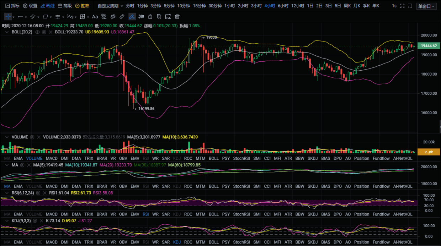Toggle the 胜率 win rate option
The width and height of the screenshot is (441, 246).
pos(82,6)
